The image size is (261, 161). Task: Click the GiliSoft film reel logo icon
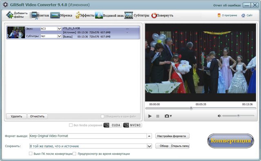click(5, 4)
